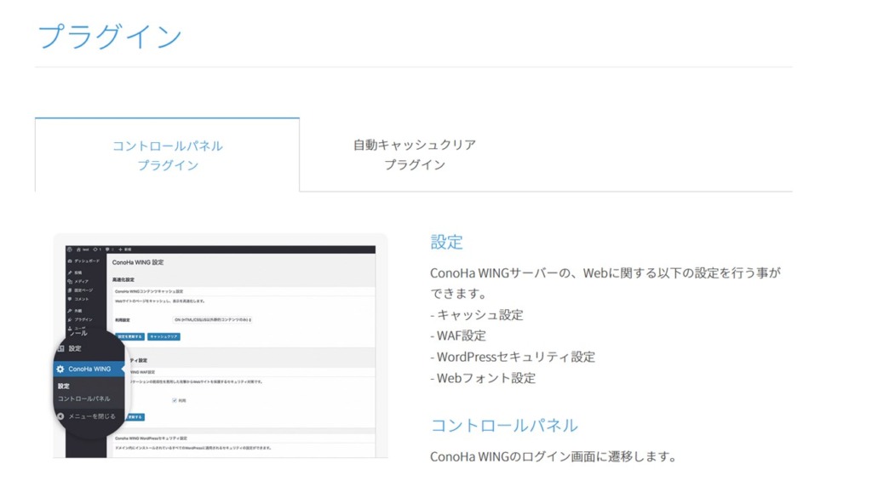Open the ConoHa WING 設定 screenshot image
The height and width of the screenshot is (487, 872).
tap(221, 346)
